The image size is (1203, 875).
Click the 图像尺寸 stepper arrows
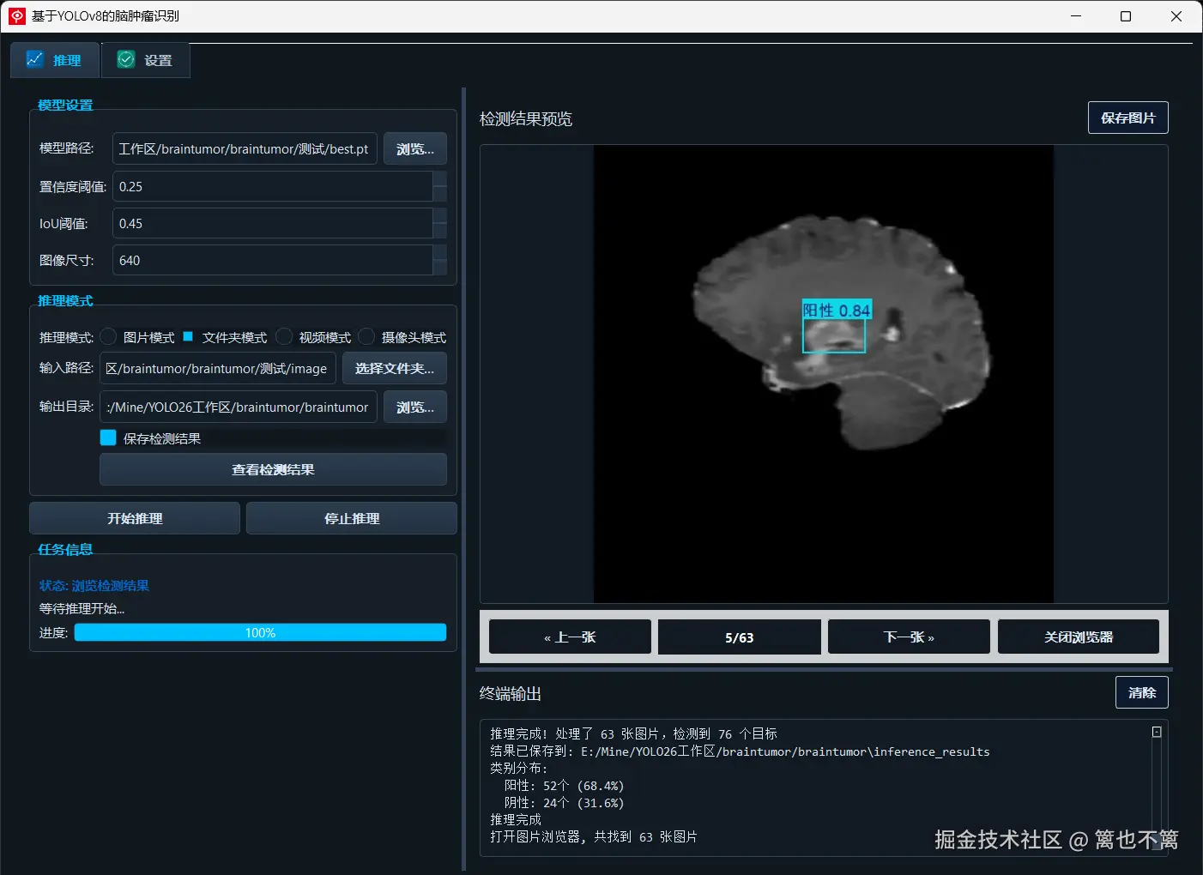point(439,260)
